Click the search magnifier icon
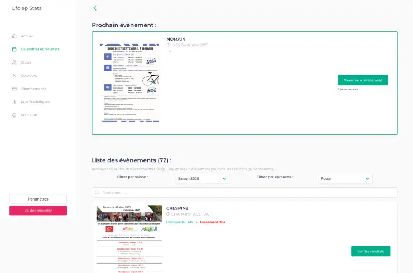 point(97,192)
